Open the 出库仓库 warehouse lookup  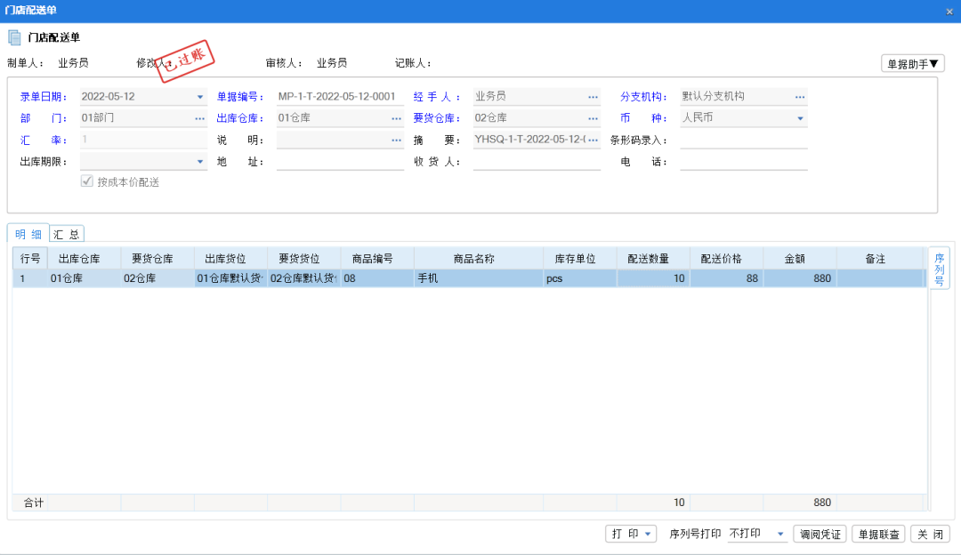point(397,117)
